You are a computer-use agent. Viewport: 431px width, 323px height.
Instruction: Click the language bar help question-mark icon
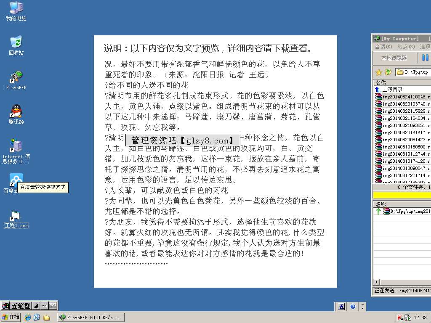coord(353,307)
